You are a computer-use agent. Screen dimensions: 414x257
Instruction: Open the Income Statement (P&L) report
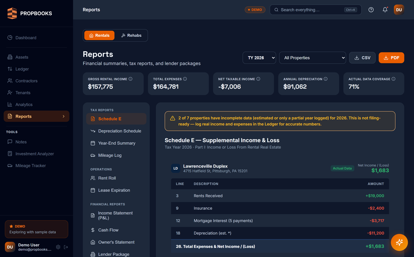click(x=116, y=215)
